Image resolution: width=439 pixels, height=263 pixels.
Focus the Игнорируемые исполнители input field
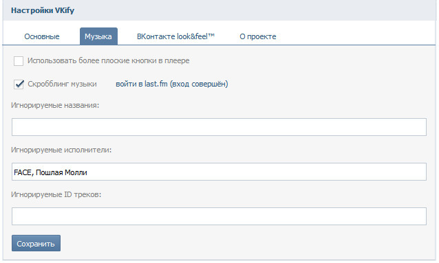click(x=219, y=172)
